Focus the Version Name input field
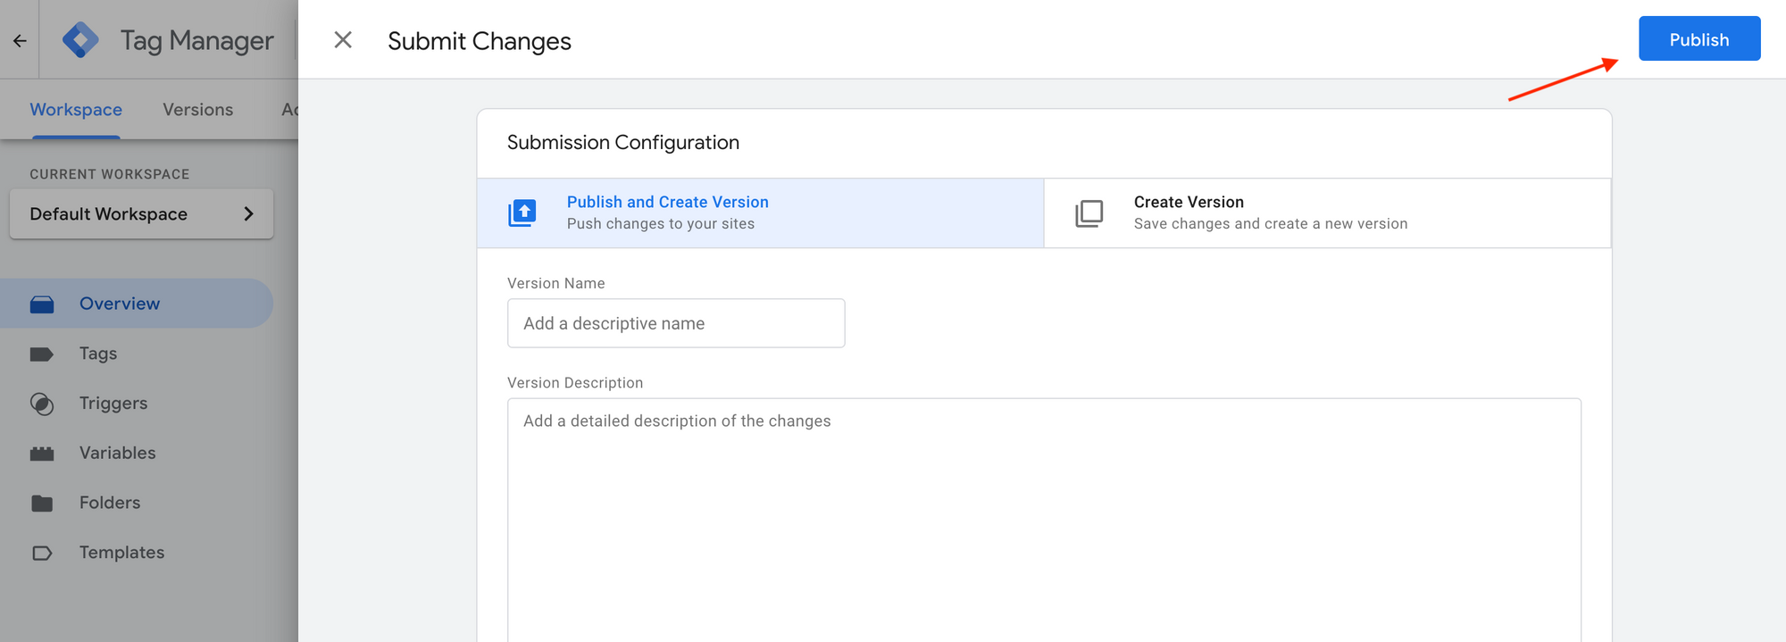 click(x=675, y=323)
